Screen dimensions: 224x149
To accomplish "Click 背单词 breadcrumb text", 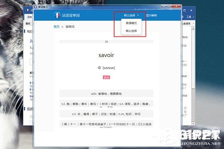I will (70, 26).
